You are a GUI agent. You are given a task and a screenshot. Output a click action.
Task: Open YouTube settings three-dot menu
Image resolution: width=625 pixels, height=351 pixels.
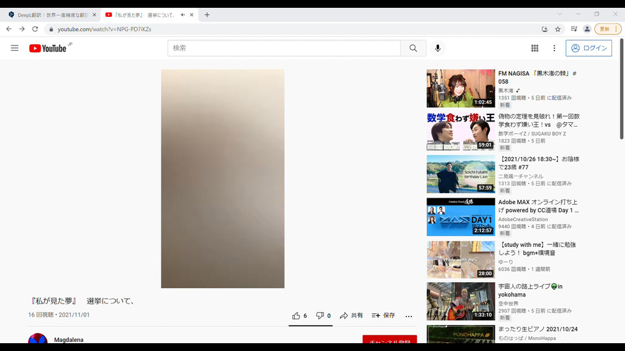[554, 48]
